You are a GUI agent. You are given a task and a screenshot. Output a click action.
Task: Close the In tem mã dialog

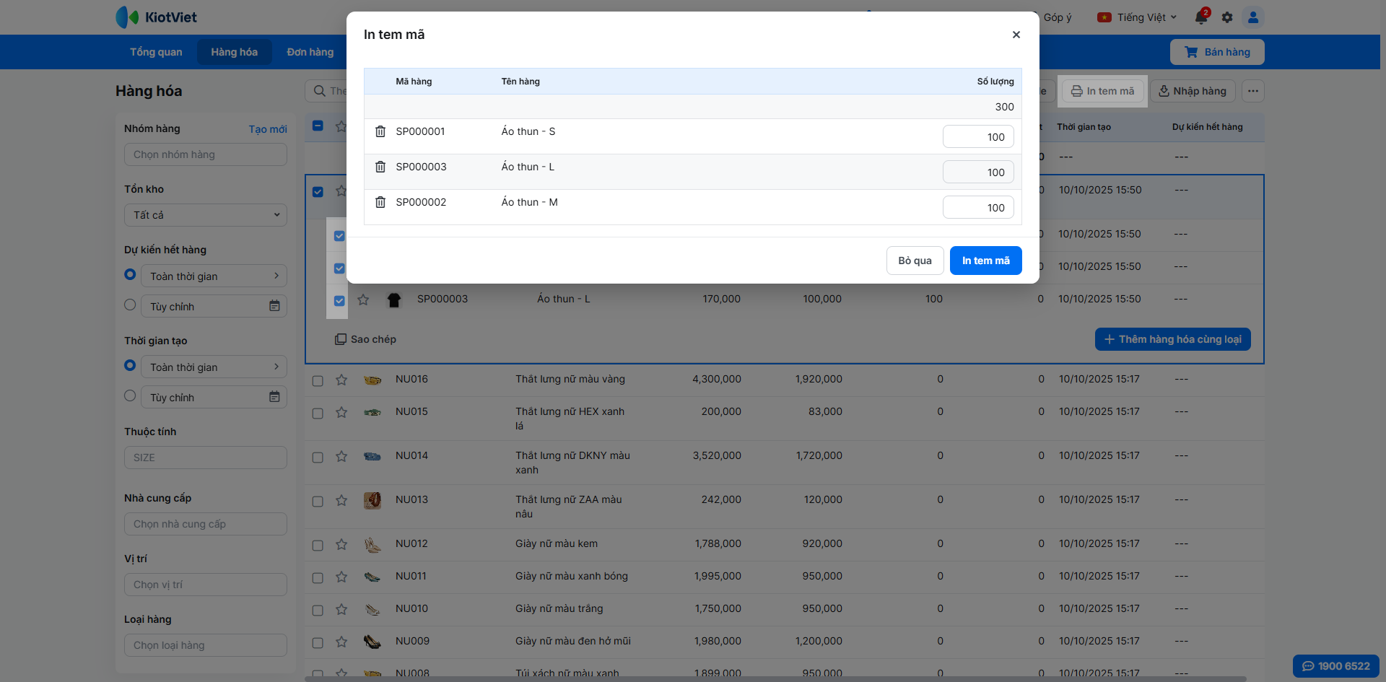1016,35
